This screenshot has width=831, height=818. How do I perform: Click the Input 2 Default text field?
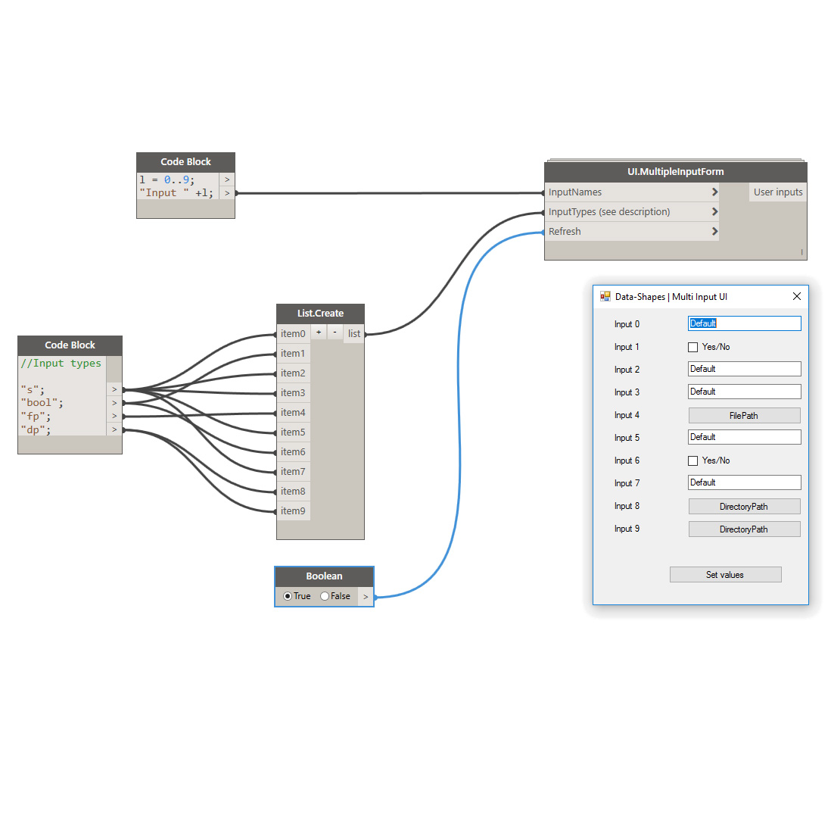pos(744,369)
